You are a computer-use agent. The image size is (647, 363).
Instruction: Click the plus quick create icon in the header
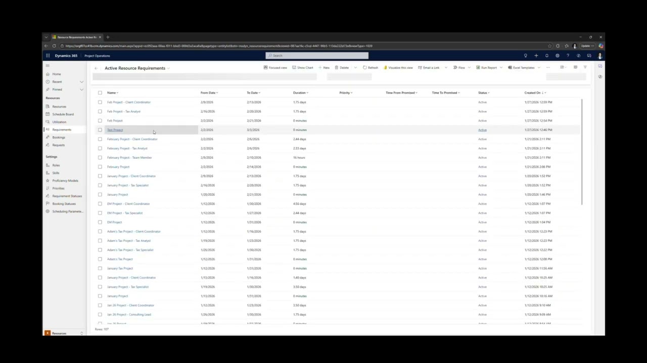536,55
